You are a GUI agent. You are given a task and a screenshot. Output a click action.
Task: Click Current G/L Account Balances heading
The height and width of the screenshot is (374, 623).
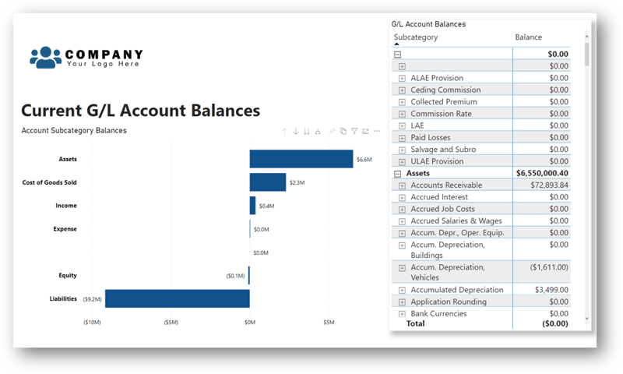click(x=141, y=111)
